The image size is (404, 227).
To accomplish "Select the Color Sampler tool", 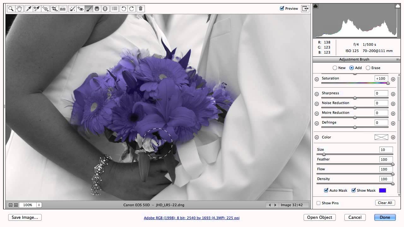I will tap(37, 9).
